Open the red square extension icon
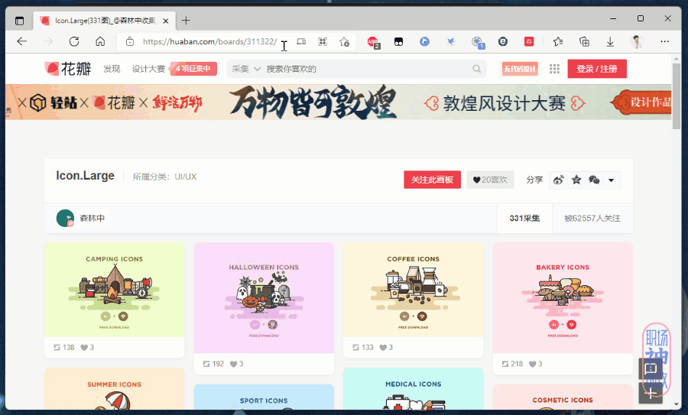This screenshot has width=688, height=415. [x=529, y=42]
